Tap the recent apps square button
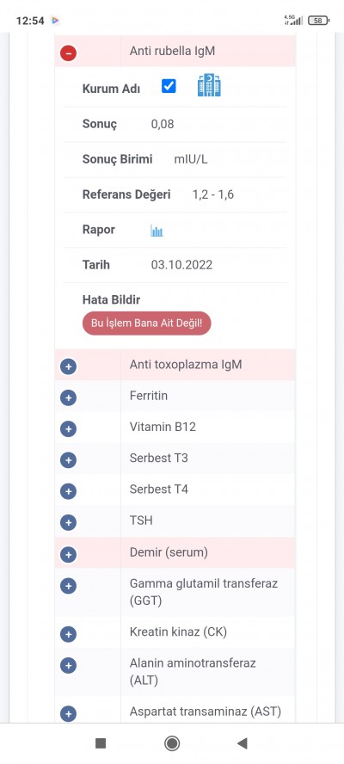The height and width of the screenshot is (764, 344). point(101,743)
